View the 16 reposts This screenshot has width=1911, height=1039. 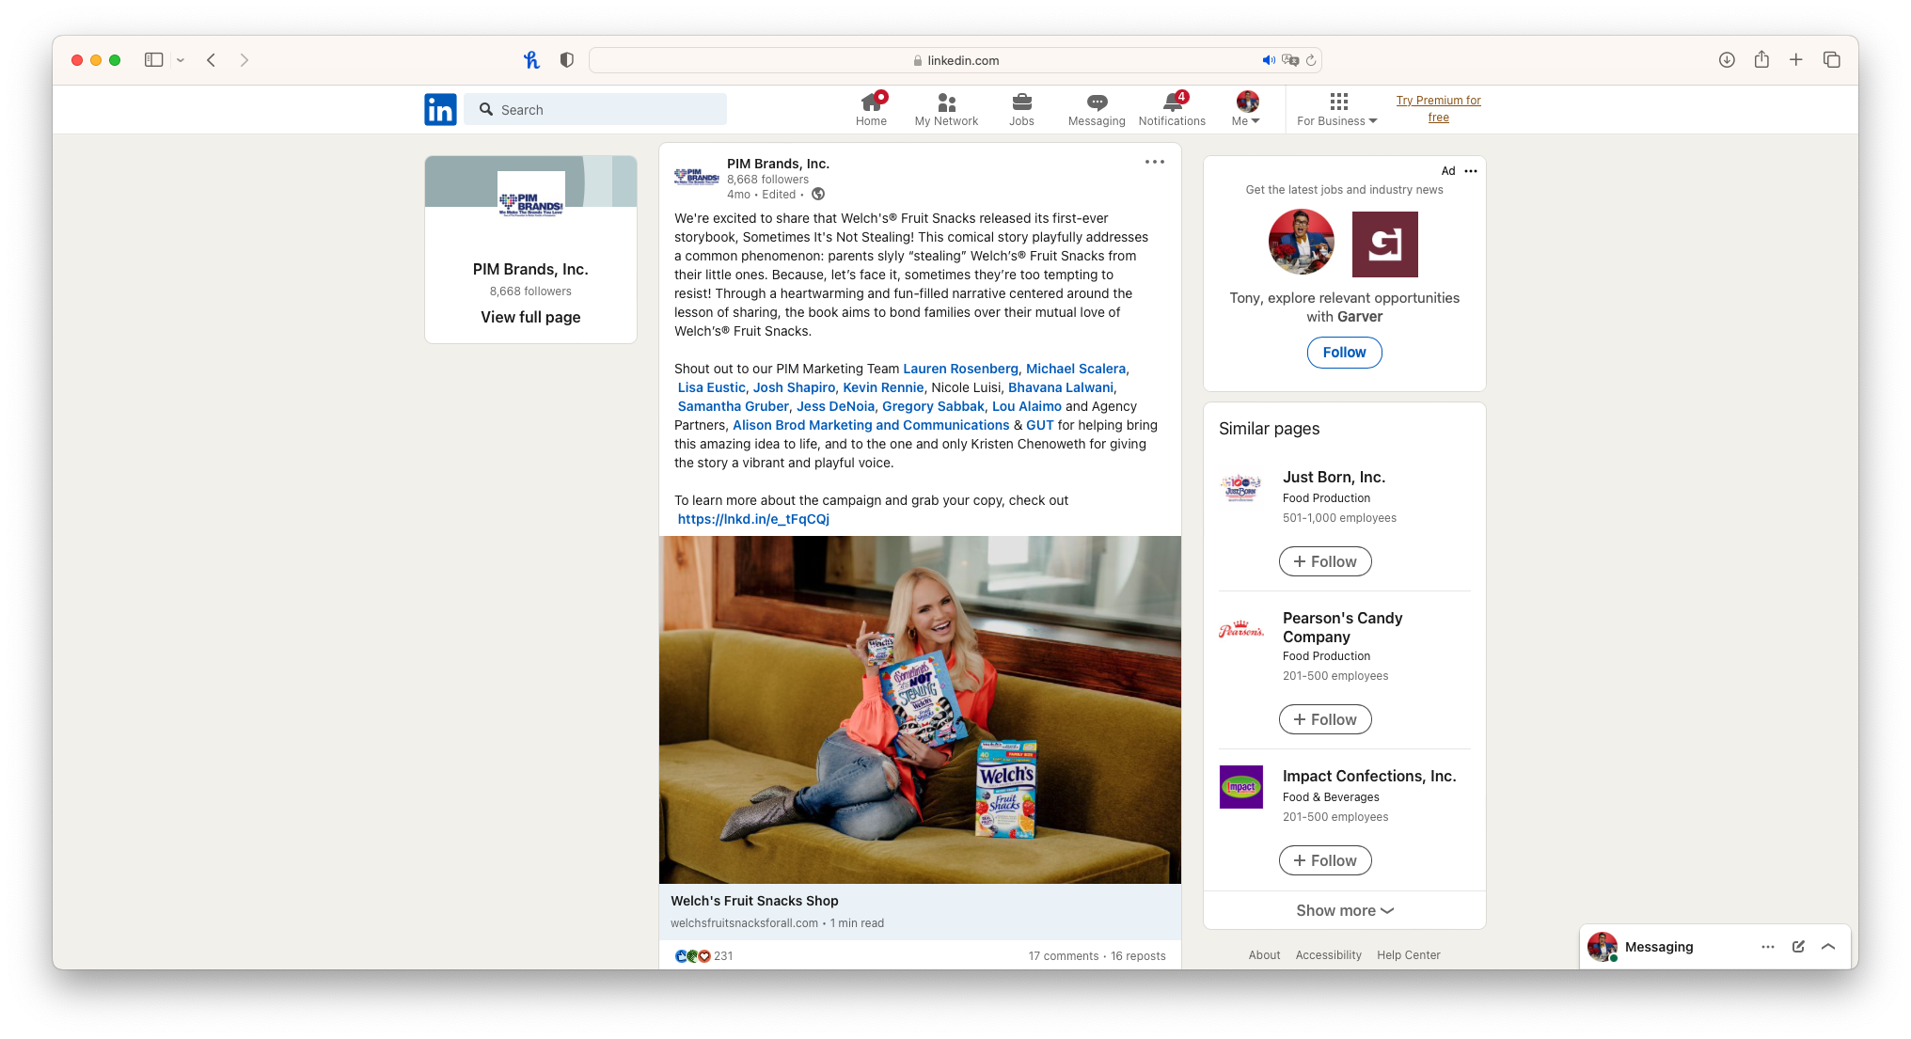[x=1138, y=956]
